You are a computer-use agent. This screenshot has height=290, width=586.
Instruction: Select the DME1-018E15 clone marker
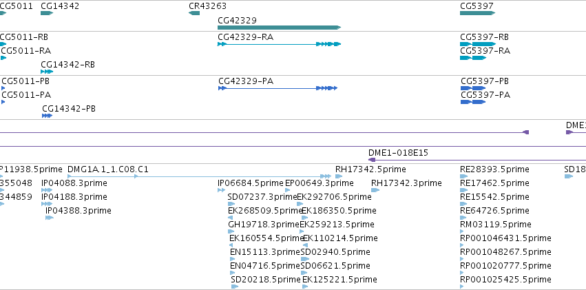point(372,160)
